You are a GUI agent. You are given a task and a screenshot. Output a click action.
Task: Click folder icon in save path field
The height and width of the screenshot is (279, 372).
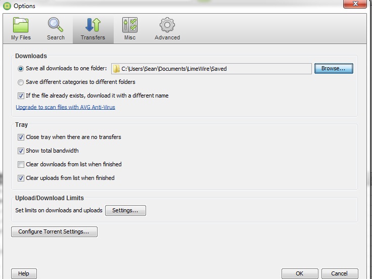[116, 69]
